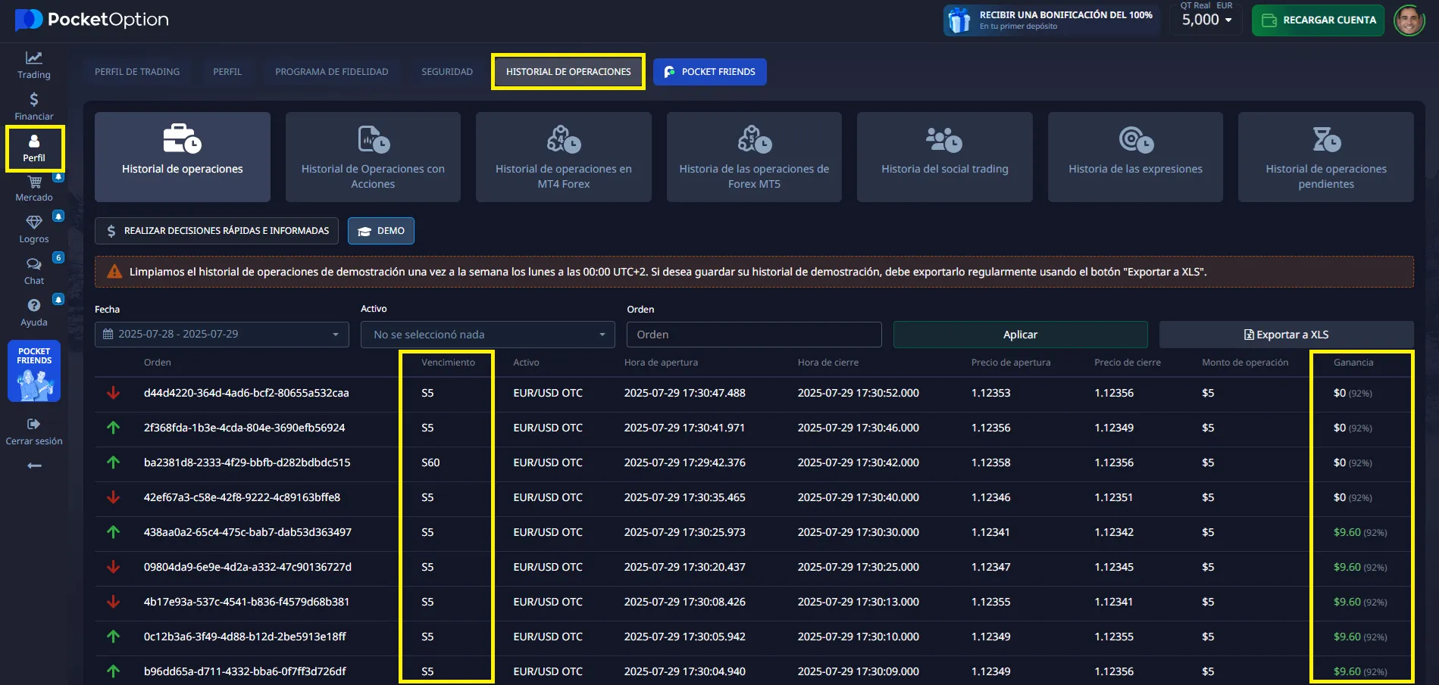Switch to the Perfil de Trading tab
Image resolution: width=1439 pixels, height=685 pixels.
137,72
